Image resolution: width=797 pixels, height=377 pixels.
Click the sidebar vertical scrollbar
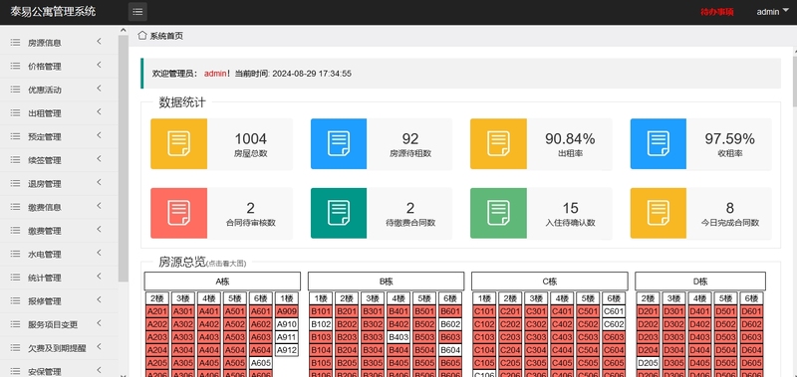[123, 158]
